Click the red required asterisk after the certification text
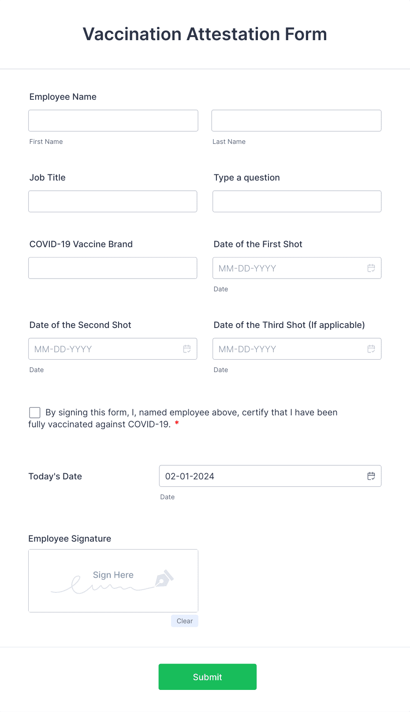 (x=177, y=423)
